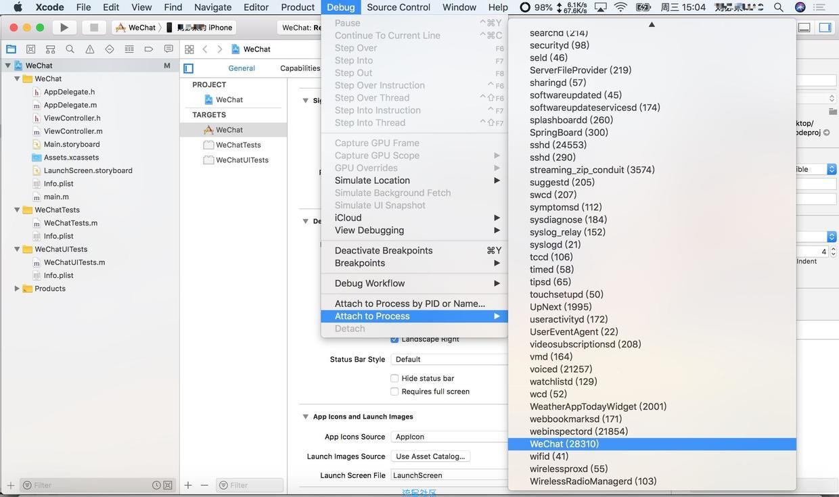Open the Simulate Location submenu

click(414, 181)
